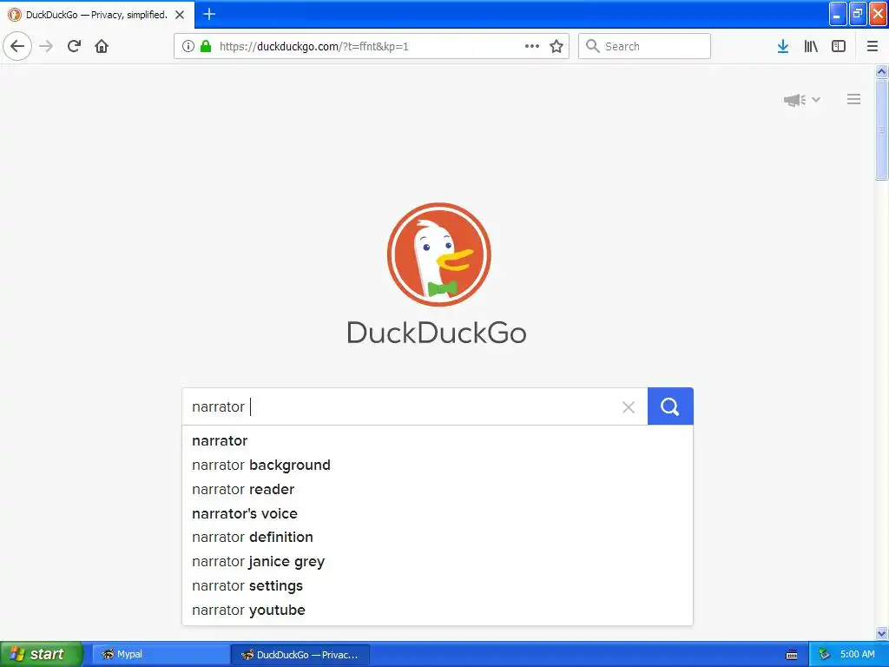Select the DuckDuckGo — Privacy, simplified tab

coord(97,15)
